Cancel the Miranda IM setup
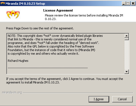The width and height of the screenshot is (136, 106). pos(122,99)
